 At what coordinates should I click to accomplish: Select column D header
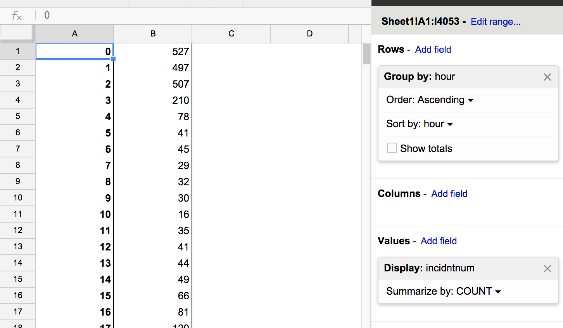[310, 34]
